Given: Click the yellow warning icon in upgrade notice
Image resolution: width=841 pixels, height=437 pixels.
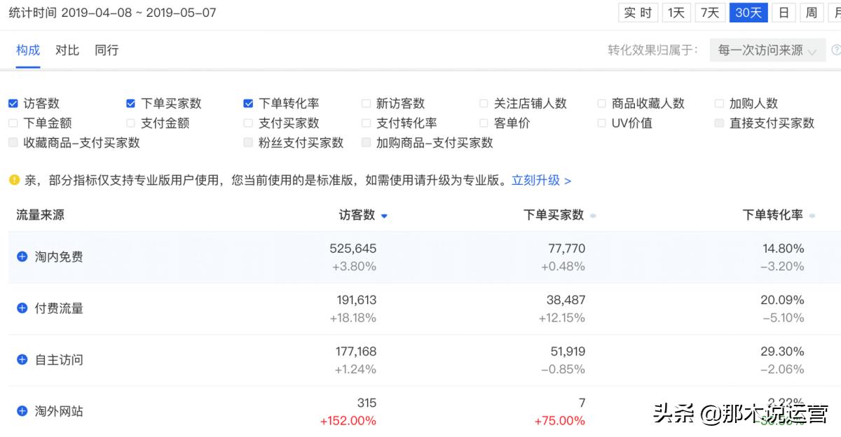Looking at the screenshot, I should point(15,180).
